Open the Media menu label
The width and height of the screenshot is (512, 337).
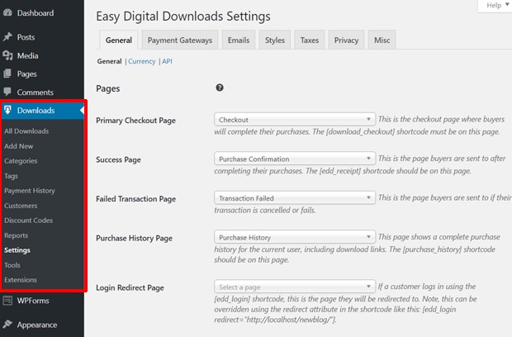[x=27, y=56]
